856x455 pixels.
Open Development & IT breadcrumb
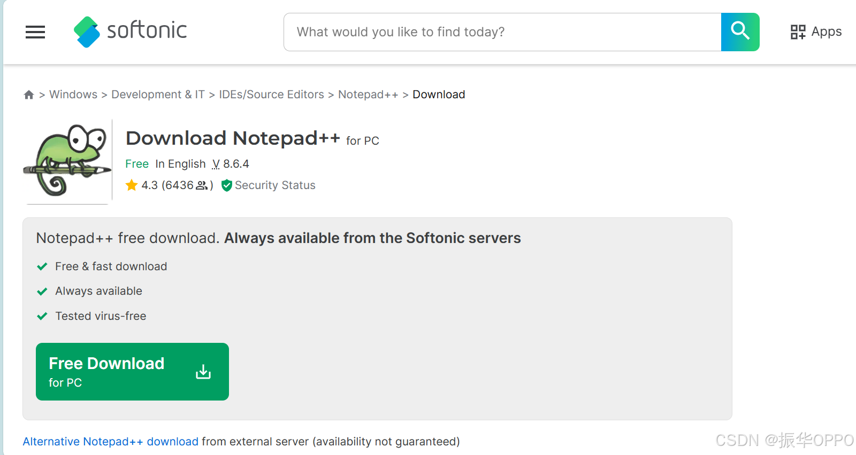pos(158,95)
